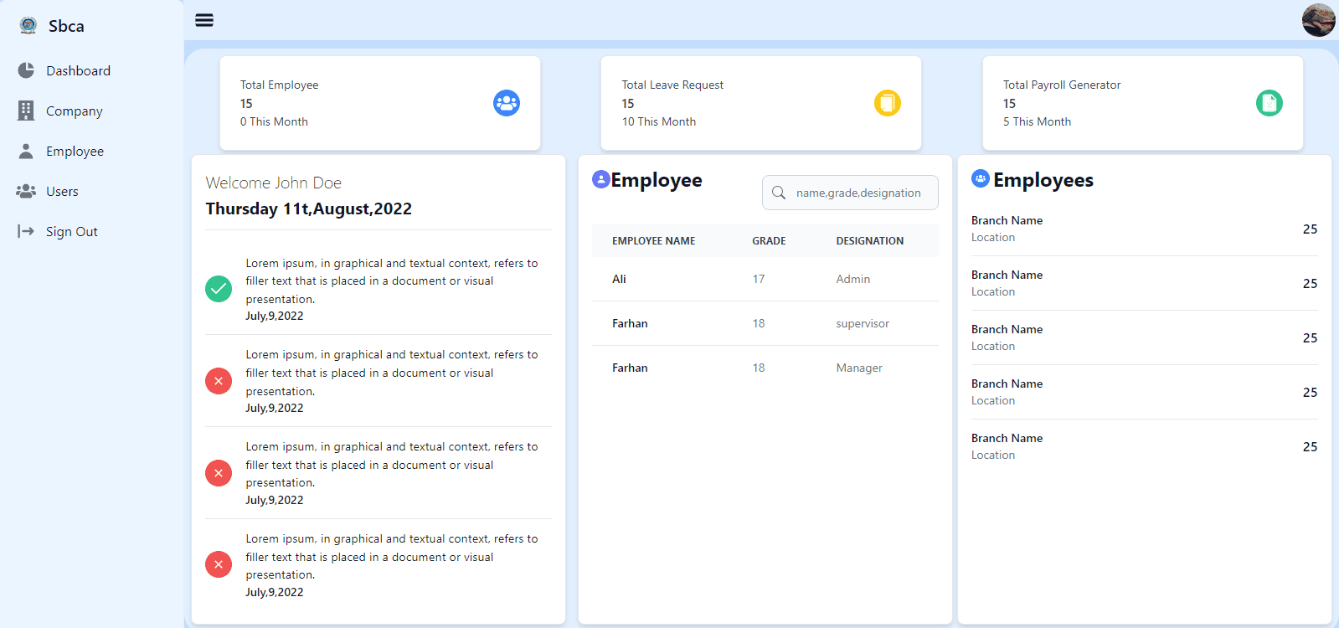Click '10 This Month' text
The height and width of the screenshot is (628, 1339).
659,121
